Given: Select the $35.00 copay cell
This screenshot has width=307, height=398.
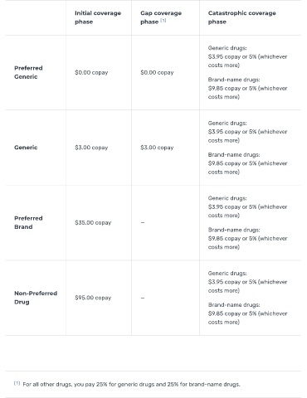Looking at the screenshot, I should (93, 222).
